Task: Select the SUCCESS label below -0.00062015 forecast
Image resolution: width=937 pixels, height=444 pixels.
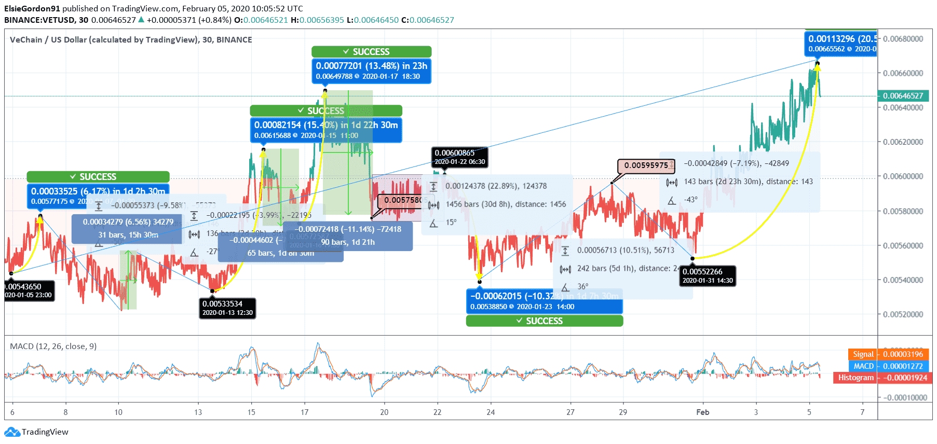Action: point(545,321)
